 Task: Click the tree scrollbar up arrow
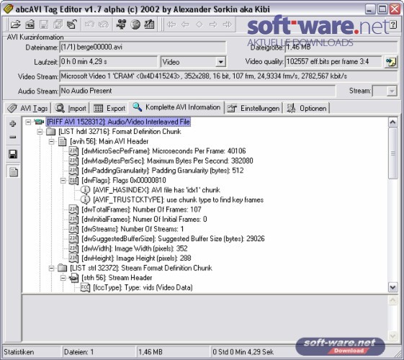pos(392,122)
